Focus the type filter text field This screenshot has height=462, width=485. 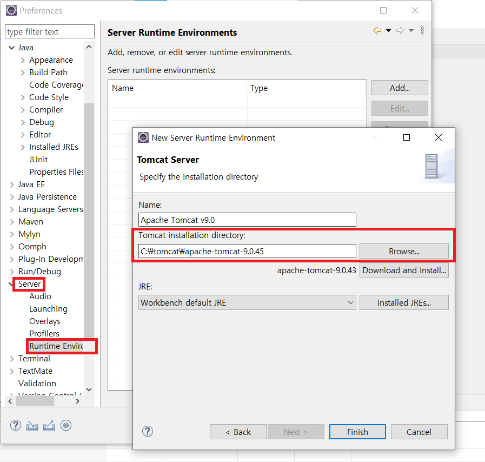[50, 31]
